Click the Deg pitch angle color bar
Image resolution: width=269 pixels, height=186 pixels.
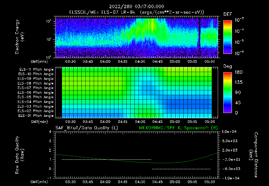coord(227,92)
